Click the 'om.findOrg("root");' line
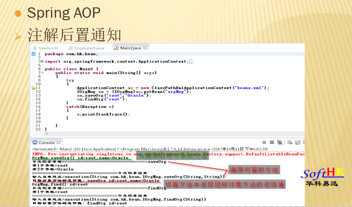 coord(102,99)
